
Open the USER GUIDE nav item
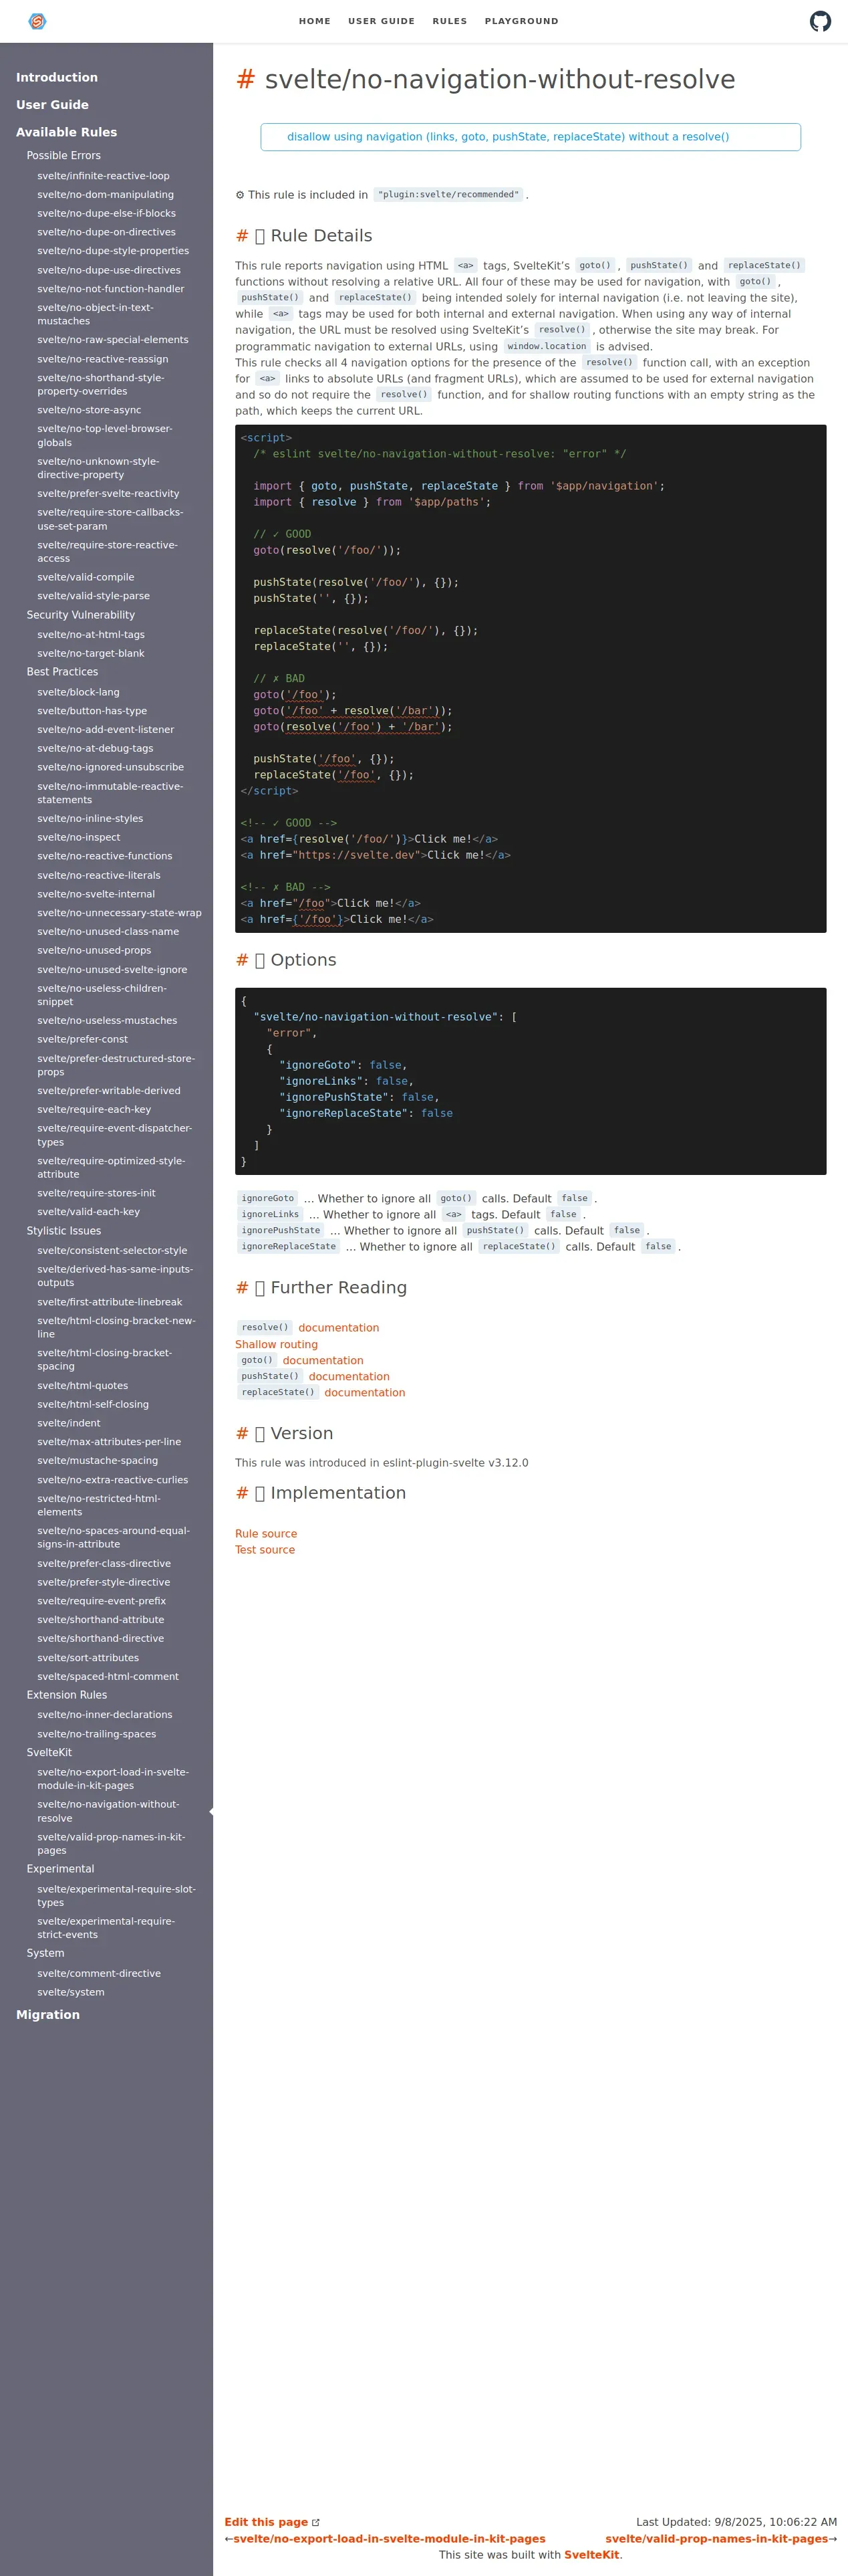382,21
